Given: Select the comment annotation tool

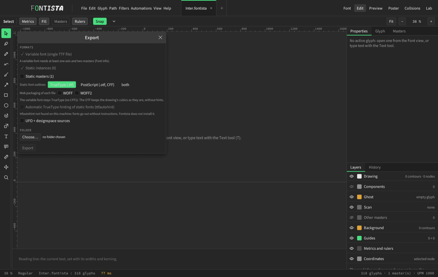Looking at the screenshot, I should [x=6, y=146].
